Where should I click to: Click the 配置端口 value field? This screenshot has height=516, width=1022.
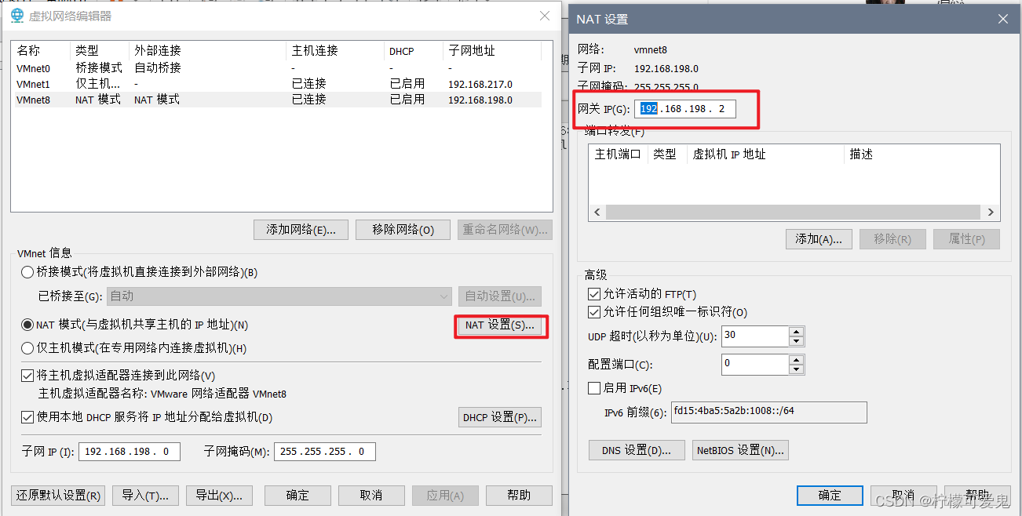tap(755, 365)
